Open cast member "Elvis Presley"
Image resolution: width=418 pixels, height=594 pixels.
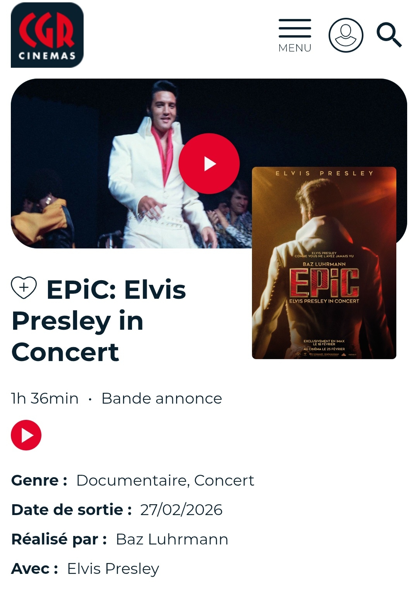113,568
